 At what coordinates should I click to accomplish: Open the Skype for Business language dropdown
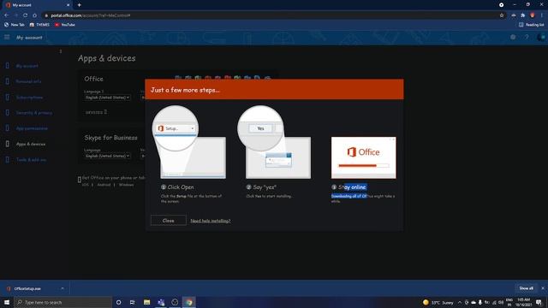[x=108, y=156]
